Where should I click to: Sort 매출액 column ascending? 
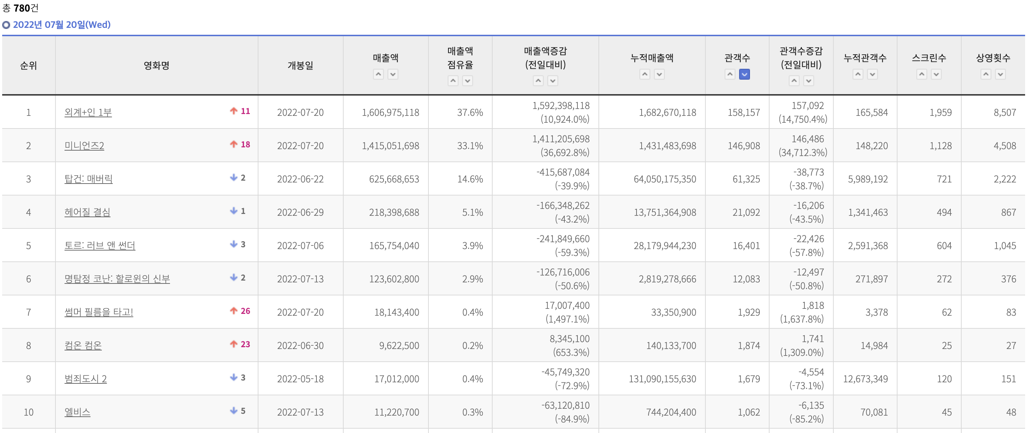[x=378, y=74]
